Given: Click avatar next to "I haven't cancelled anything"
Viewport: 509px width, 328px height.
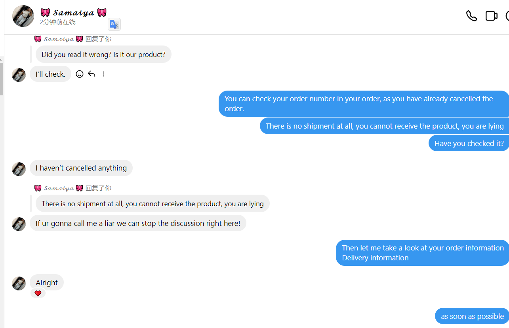Looking at the screenshot, I should [x=19, y=169].
